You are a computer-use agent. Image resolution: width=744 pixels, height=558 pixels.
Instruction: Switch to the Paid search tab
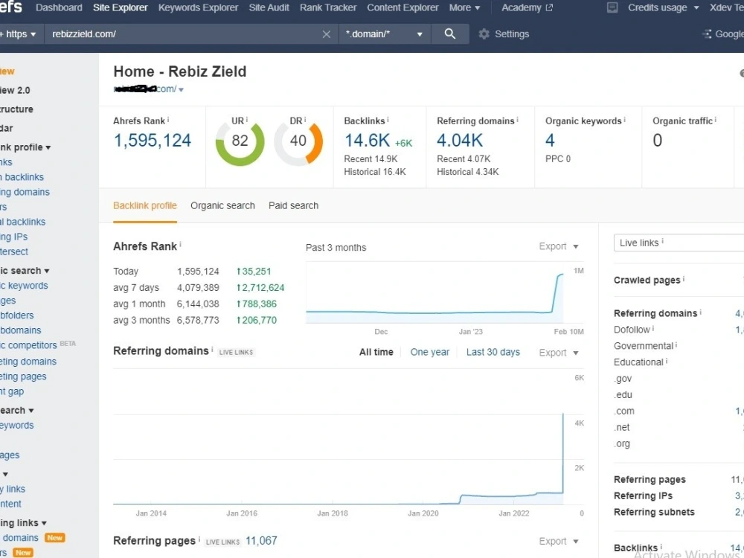tap(293, 205)
